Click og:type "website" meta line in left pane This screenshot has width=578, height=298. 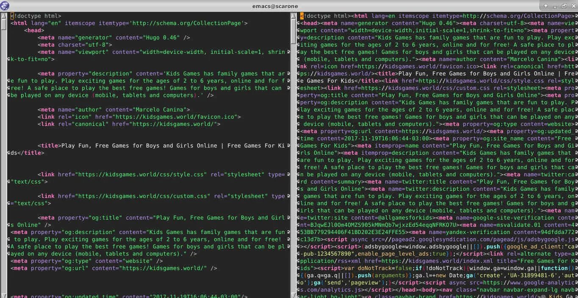87,261
